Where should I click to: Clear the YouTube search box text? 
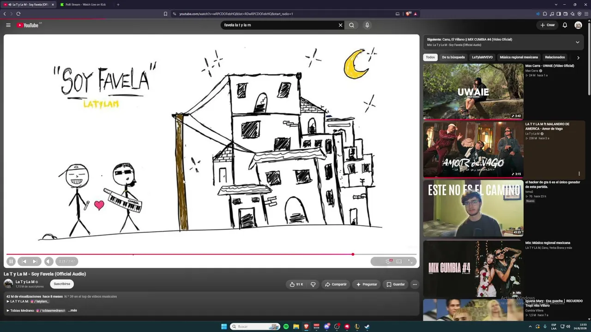point(341,25)
